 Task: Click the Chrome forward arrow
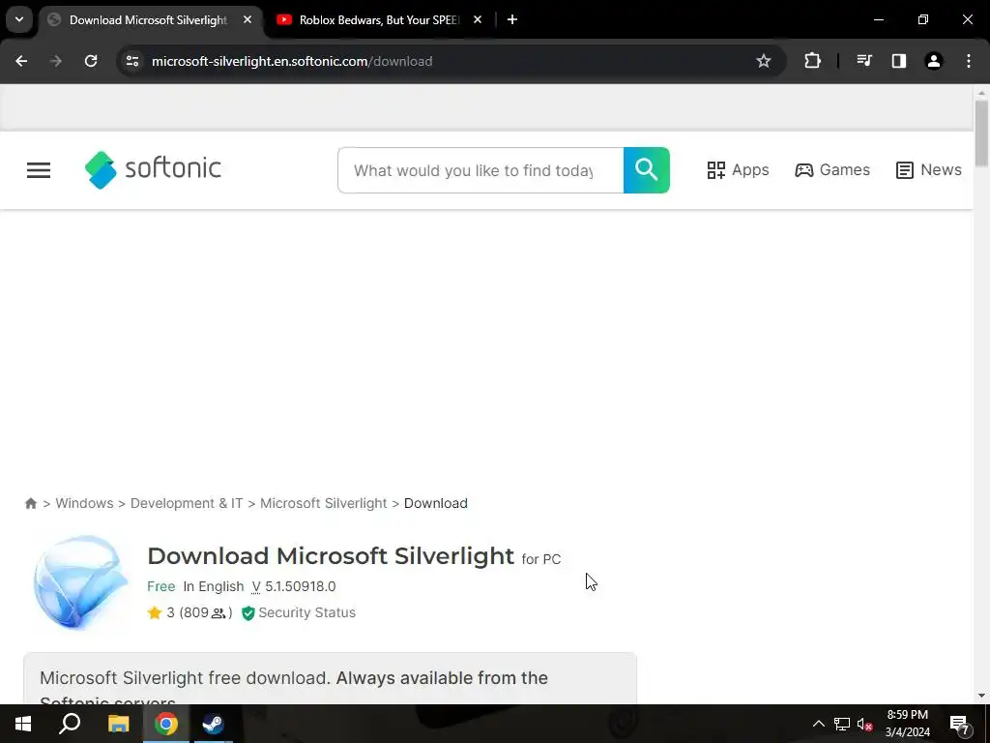click(56, 61)
